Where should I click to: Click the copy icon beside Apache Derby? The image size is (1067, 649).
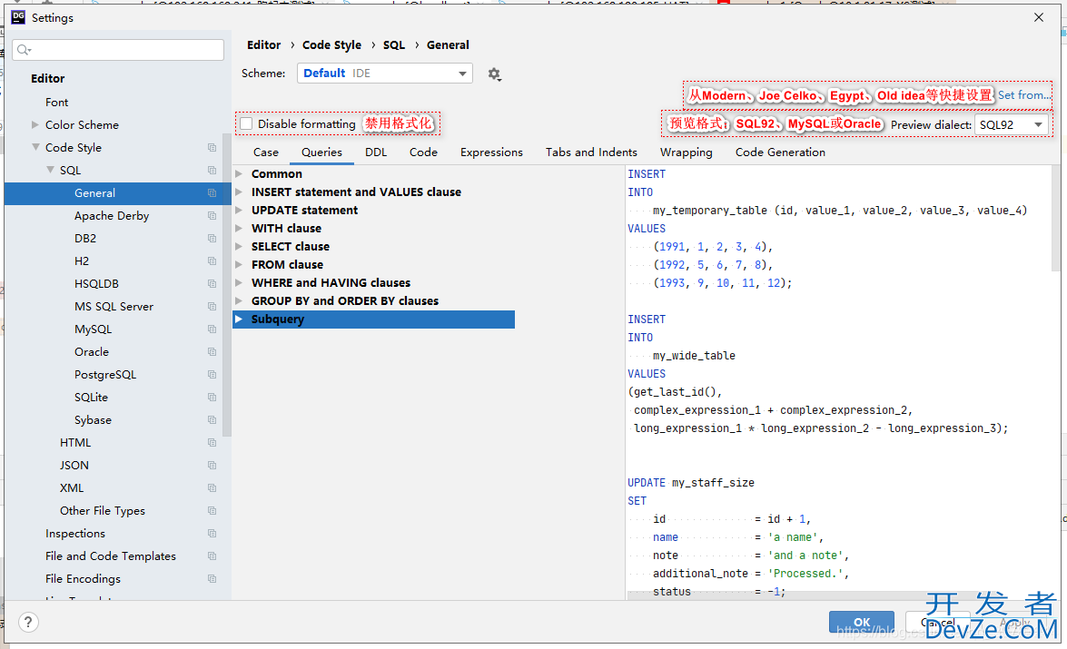212,216
